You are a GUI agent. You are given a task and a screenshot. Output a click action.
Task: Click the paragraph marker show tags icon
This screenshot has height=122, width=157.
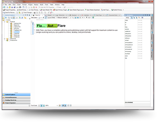87,18
